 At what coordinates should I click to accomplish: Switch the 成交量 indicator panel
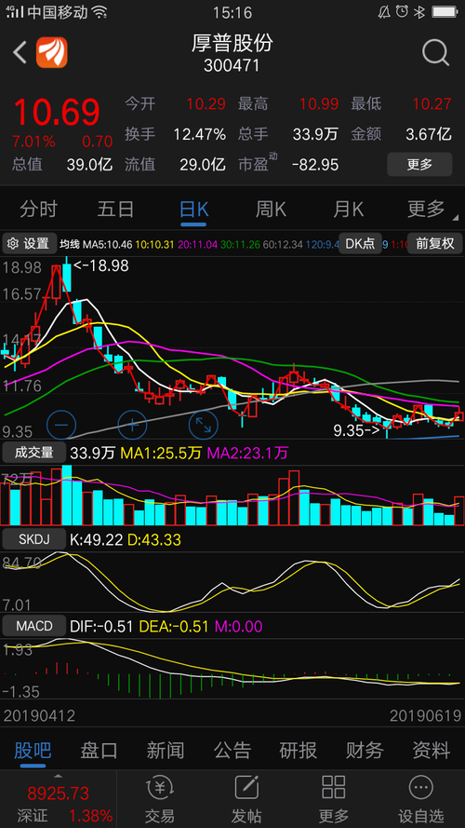[x=34, y=453]
